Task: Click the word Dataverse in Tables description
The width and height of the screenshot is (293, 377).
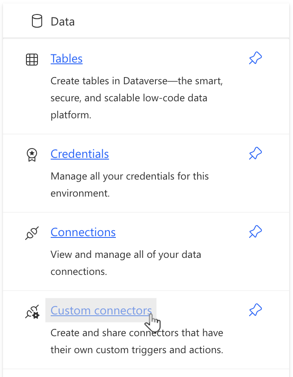Action: (x=144, y=81)
